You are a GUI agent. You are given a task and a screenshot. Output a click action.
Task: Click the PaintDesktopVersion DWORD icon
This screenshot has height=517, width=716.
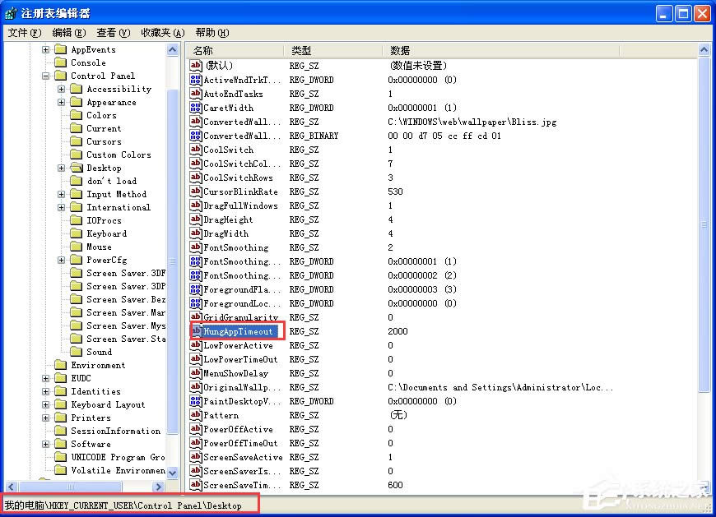(x=196, y=401)
